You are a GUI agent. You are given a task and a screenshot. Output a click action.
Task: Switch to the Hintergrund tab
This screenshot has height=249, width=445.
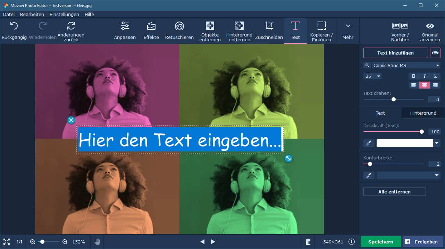click(423, 113)
